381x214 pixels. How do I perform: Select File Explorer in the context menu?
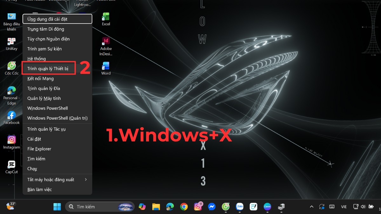[x=57, y=149]
